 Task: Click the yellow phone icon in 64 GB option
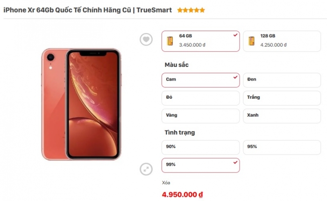coord(170,41)
